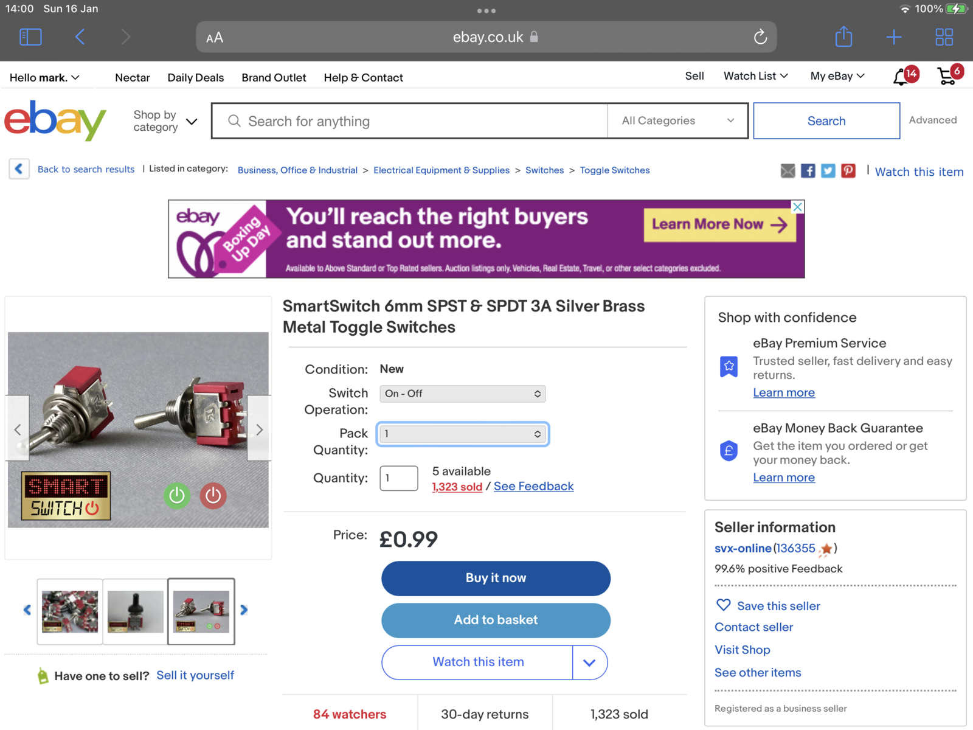Open the Switch Operation dropdown

click(462, 394)
